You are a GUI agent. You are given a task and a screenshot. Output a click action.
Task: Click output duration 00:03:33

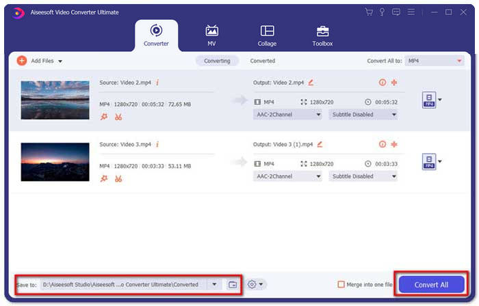[x=387, y=164]
